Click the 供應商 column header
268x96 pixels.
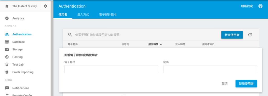click(125, 44)
